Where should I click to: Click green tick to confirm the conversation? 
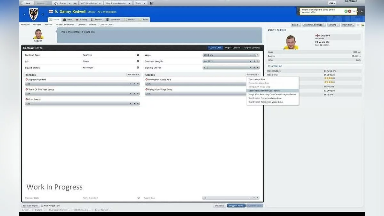click(x=346, y=11)
